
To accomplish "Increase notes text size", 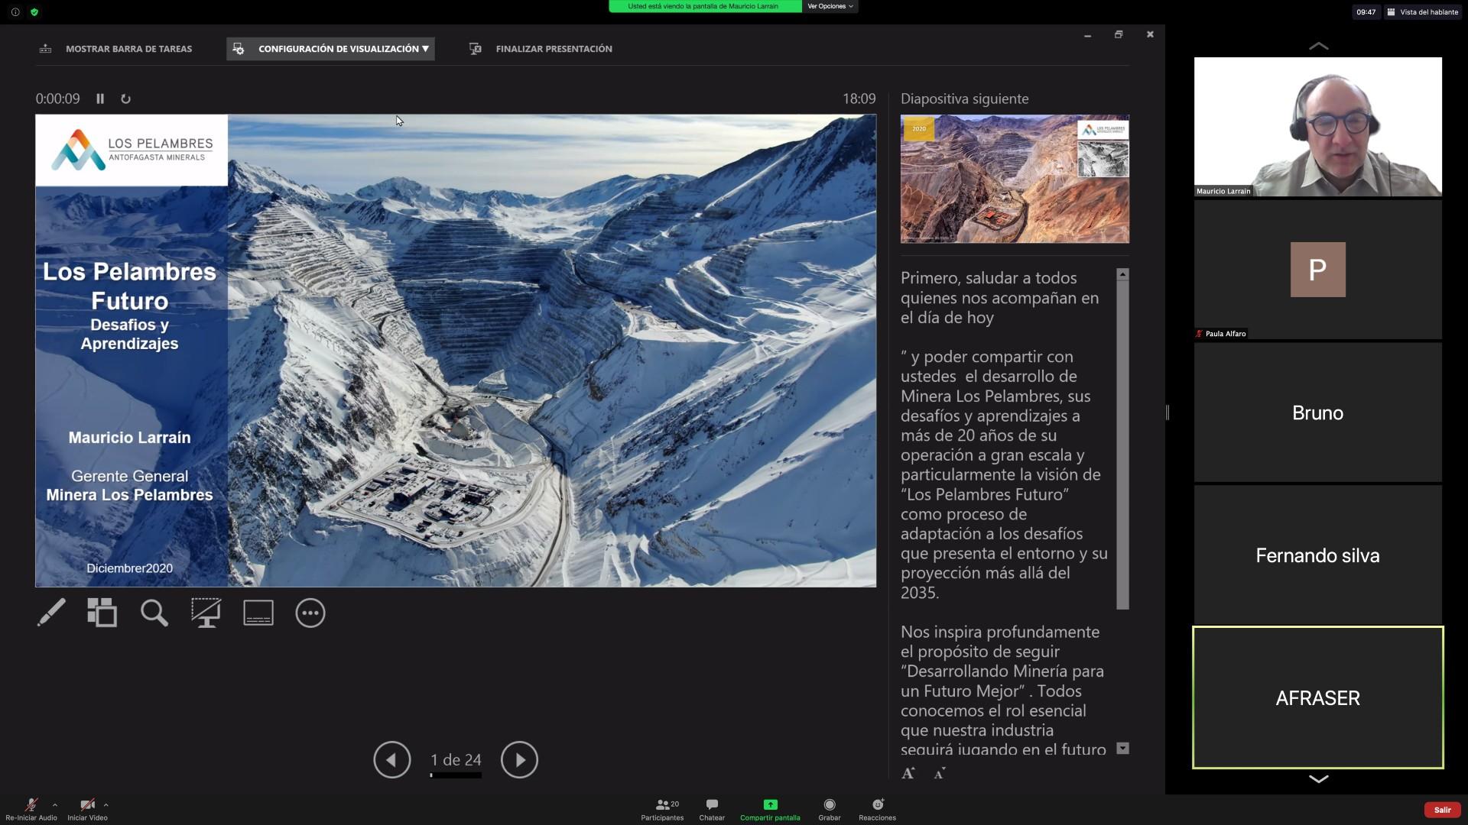I will (x=908, y=773).
